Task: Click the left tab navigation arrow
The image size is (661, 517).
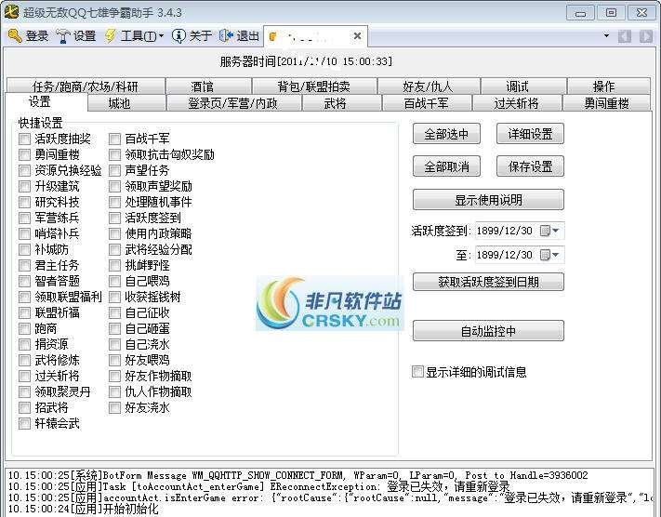Action: (x=625, y=36)
